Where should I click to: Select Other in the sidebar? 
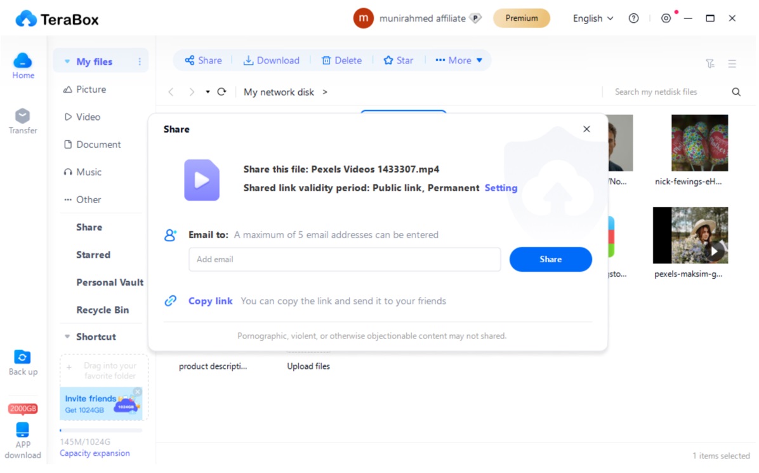pyautogui.click(x=82, y=200)
